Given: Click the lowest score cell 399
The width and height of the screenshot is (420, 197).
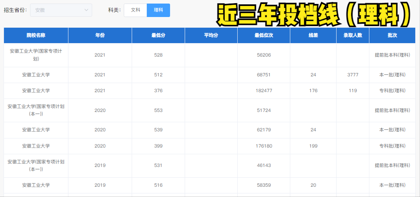Looking at the screenshot, I should coord(158,146).
